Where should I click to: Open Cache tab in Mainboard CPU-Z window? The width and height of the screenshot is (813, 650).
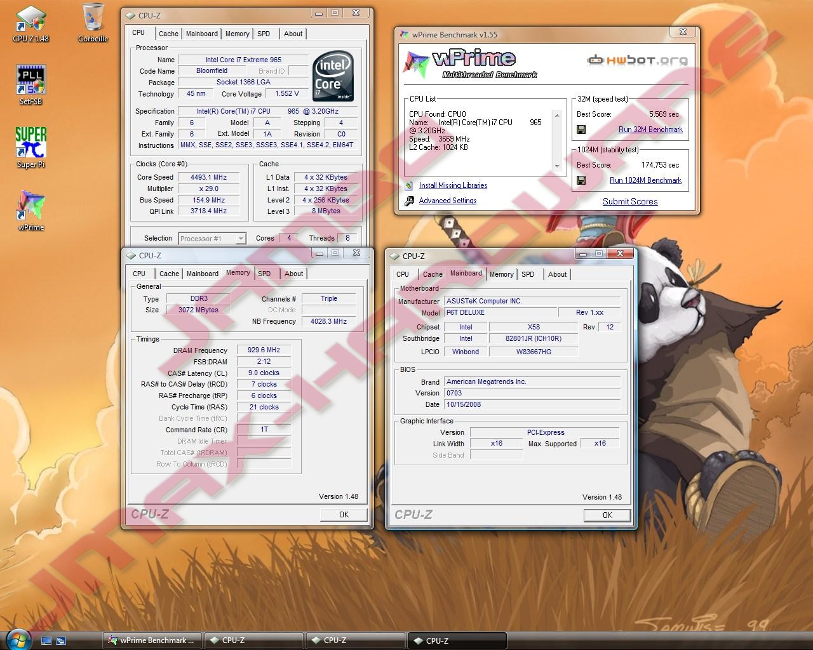pos(433,274)
